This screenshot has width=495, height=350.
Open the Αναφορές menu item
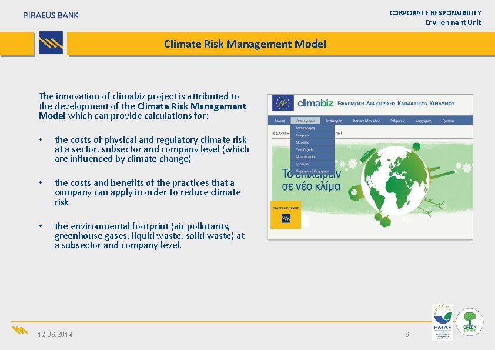pos(333,121)
